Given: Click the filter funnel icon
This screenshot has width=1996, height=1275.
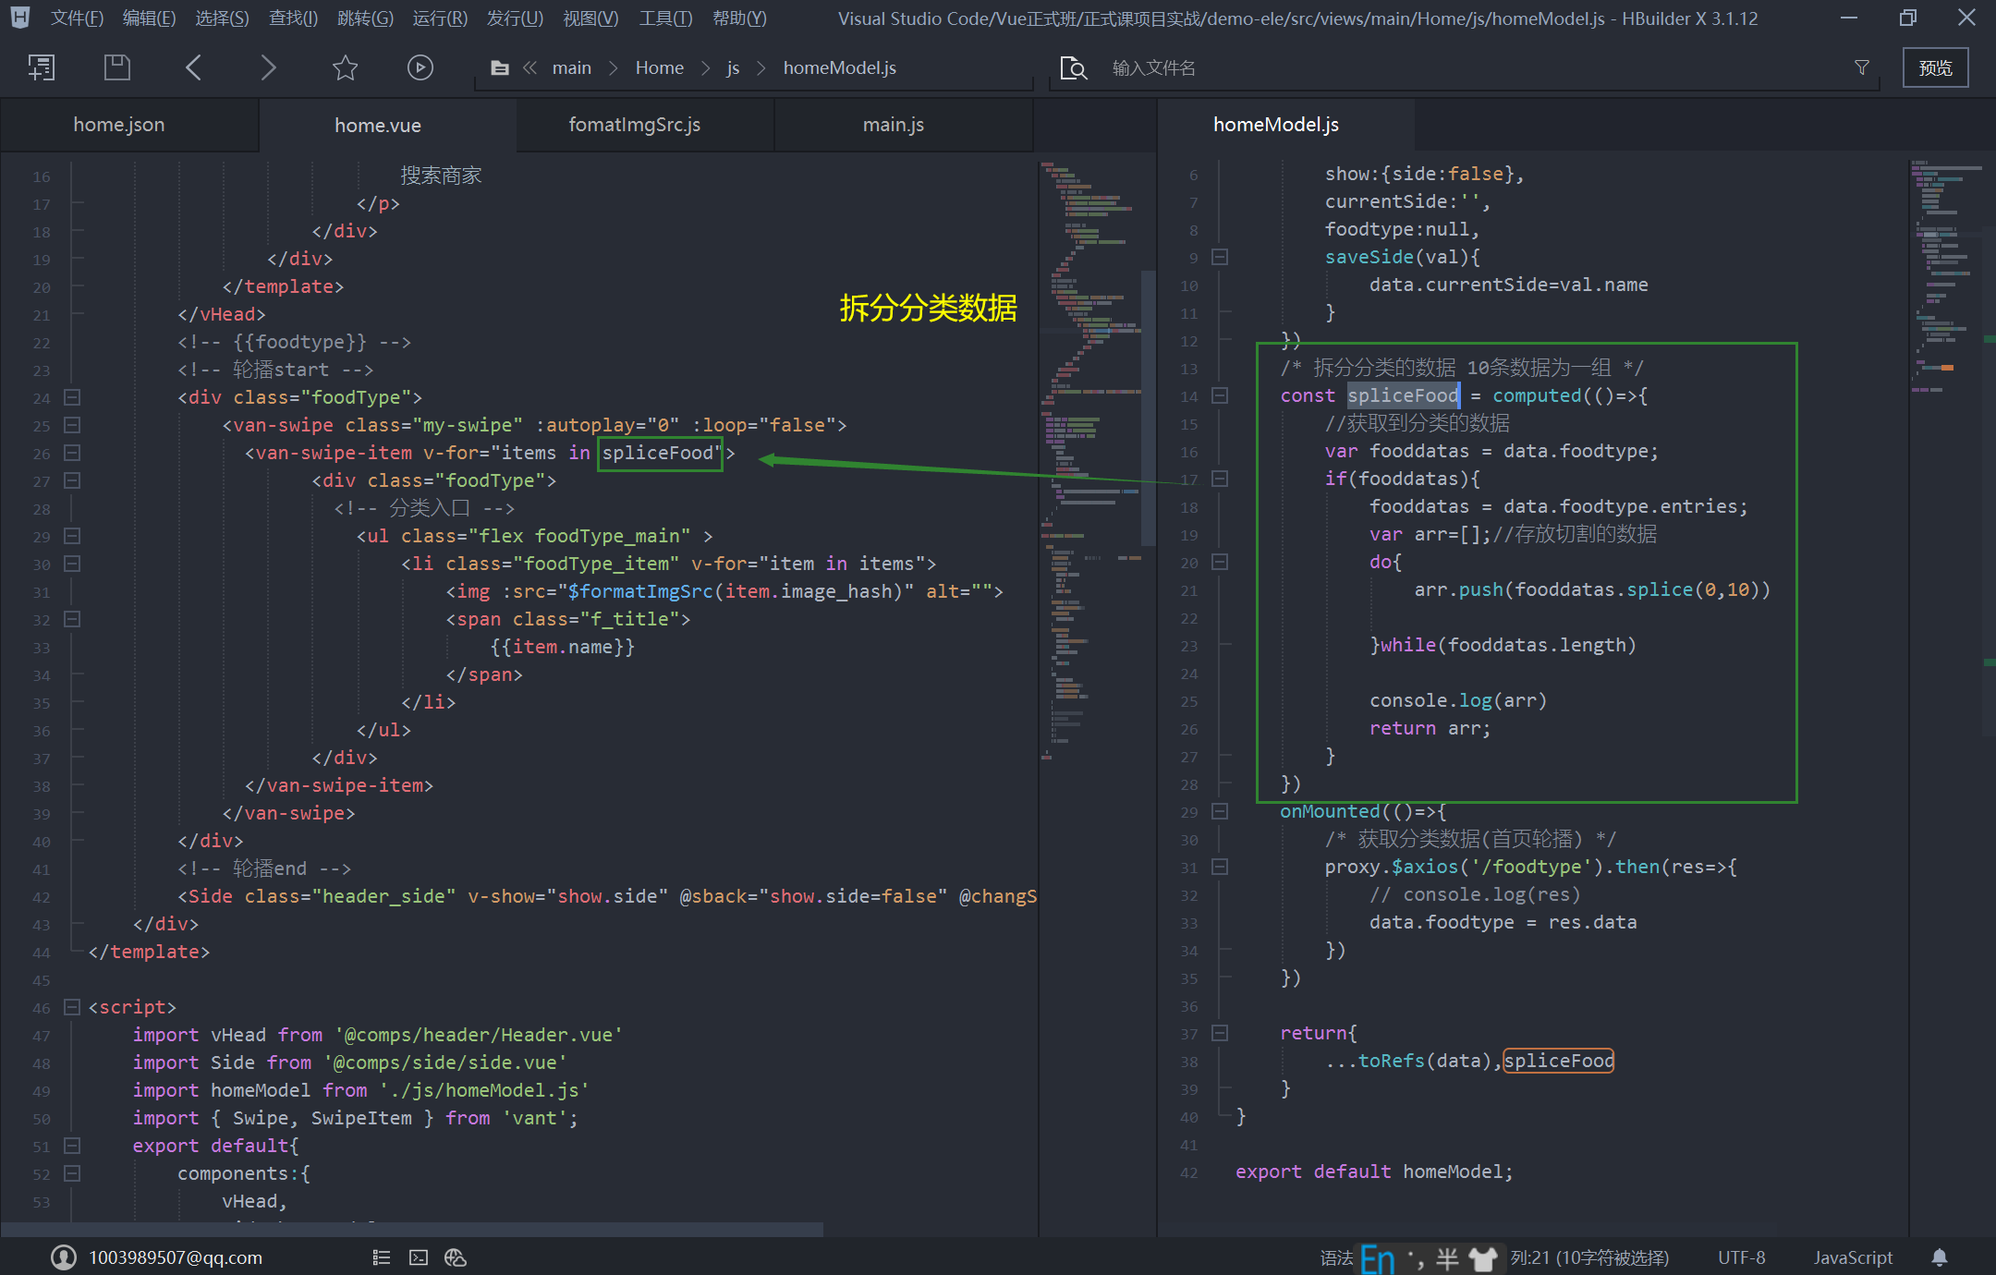Looking at the screenshot, I should (1862, 67).
